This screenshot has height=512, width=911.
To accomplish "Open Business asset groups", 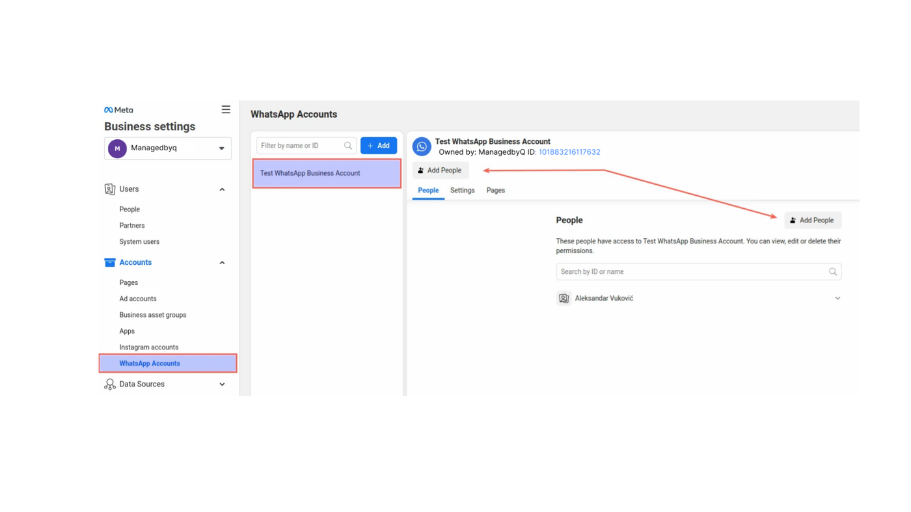I will click(x=153, y=315).
